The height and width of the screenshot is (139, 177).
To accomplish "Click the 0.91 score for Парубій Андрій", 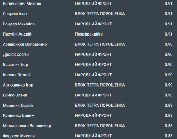I will click(169, 34).
